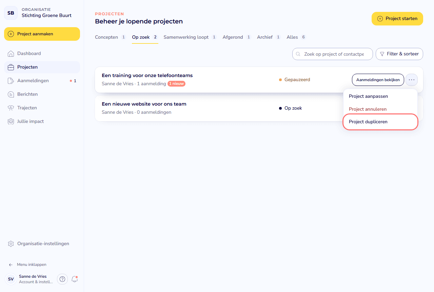The image size is (434, 292).
Task: Open project Een nieuwe website voor ons team
Action: 144,104
